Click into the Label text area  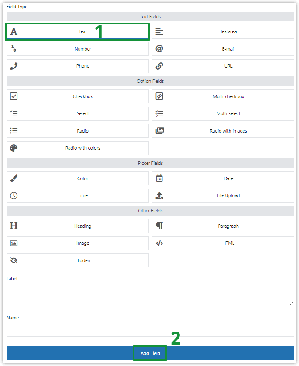tap(150, 295)
